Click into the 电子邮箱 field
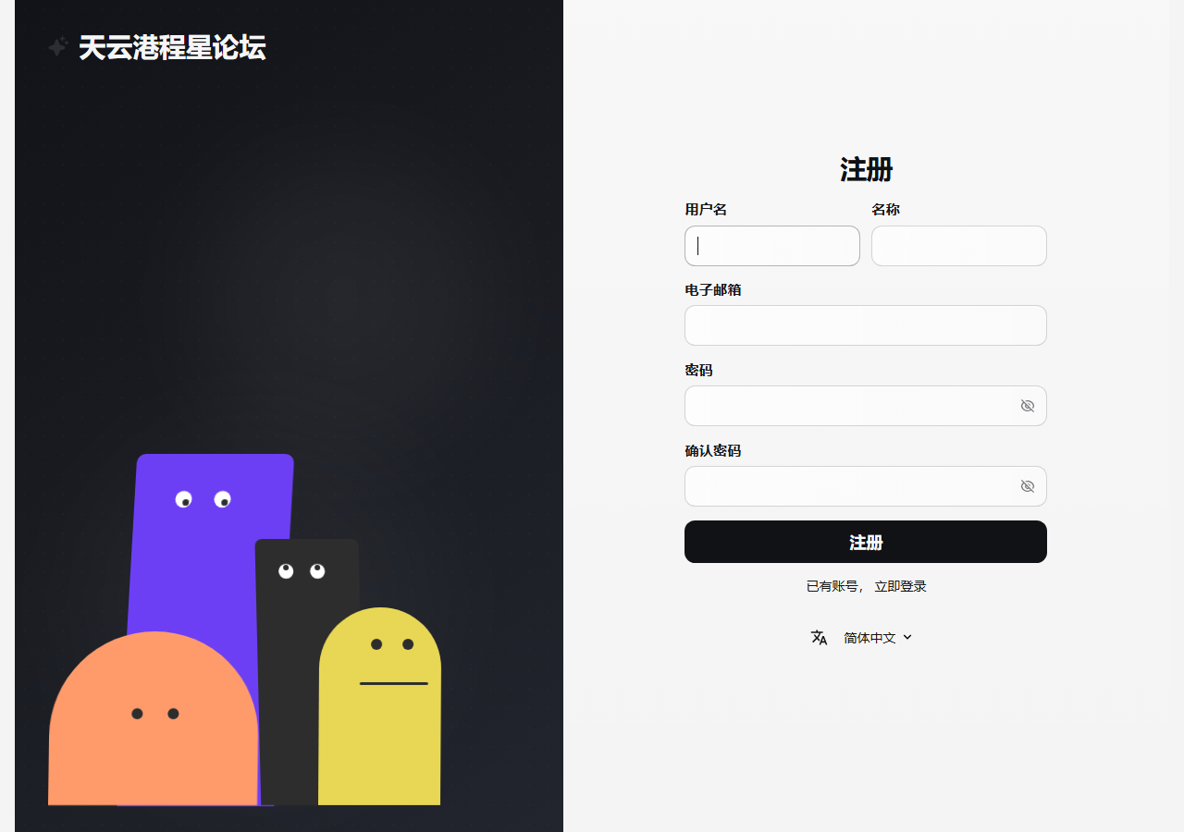The image size is (1184, 832). pyautogui.click(x=866, y=325)
